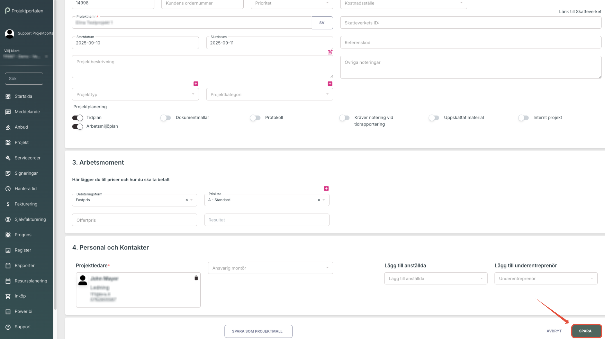Image resolution: width=605 pixels, height=339 pixels.
Task: Click pink plus icon above Projektkategori
Action: point(330,84)
